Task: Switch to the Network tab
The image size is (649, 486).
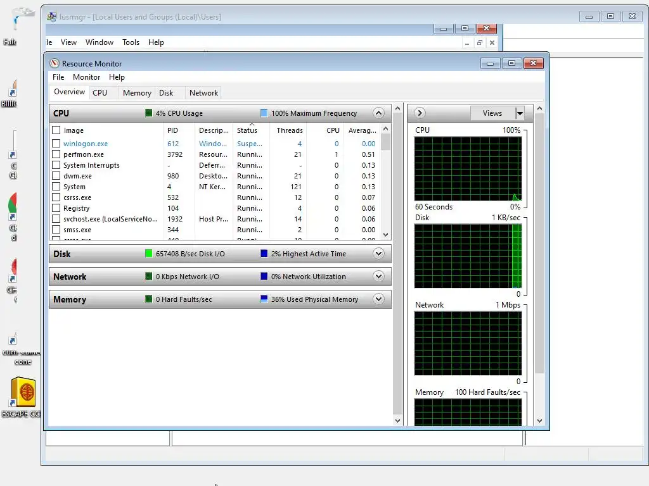Action: [203, 93]
